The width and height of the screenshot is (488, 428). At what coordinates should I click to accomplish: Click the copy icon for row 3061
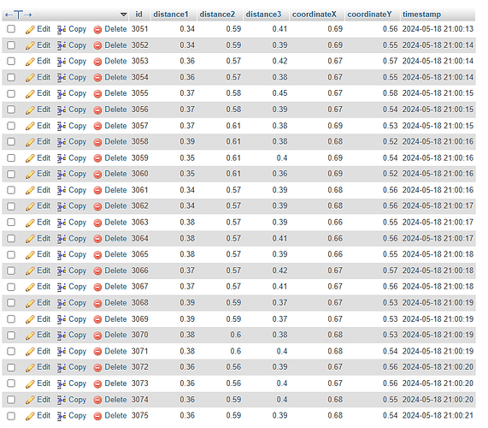click(x=62, y=191)
